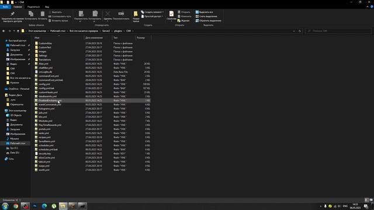Click Обратить выделение

[x=208, y=21]
